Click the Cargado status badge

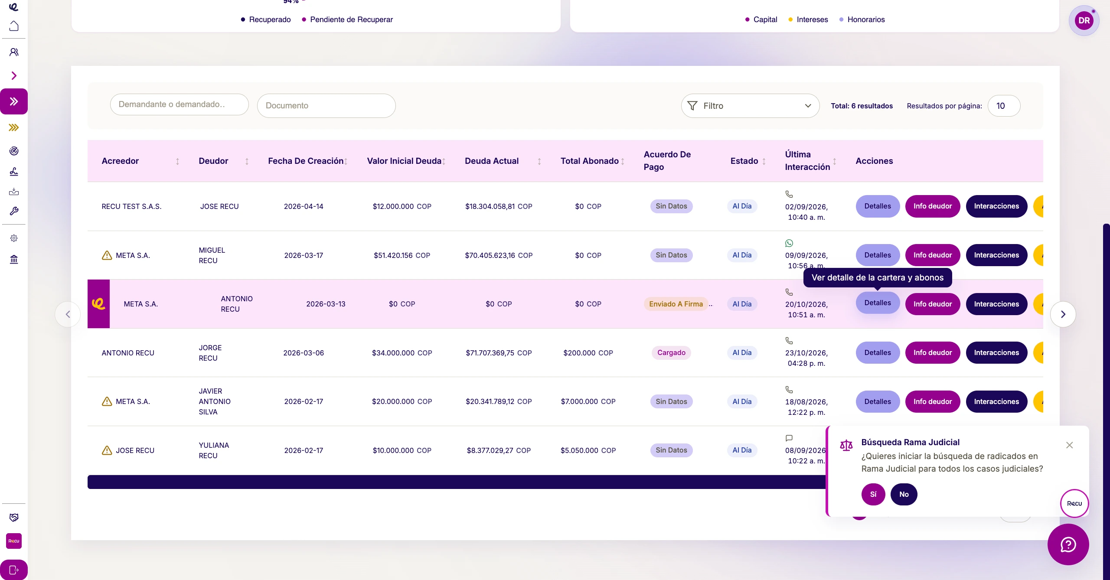point(671,353)
